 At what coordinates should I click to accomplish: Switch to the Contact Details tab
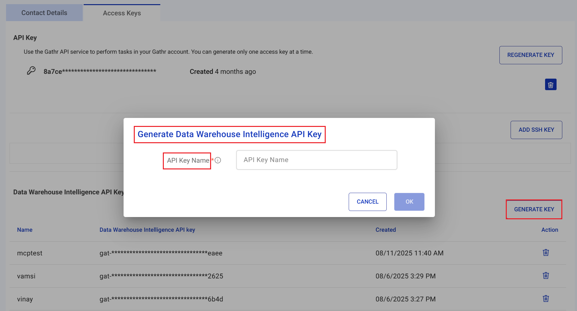(x=44, y=13)
